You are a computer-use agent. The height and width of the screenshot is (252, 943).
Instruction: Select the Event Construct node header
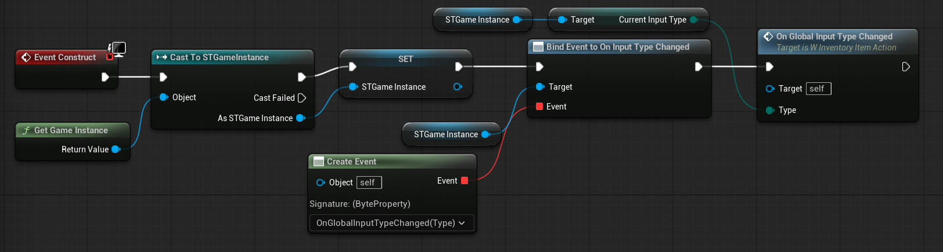(x=64, y=57)
